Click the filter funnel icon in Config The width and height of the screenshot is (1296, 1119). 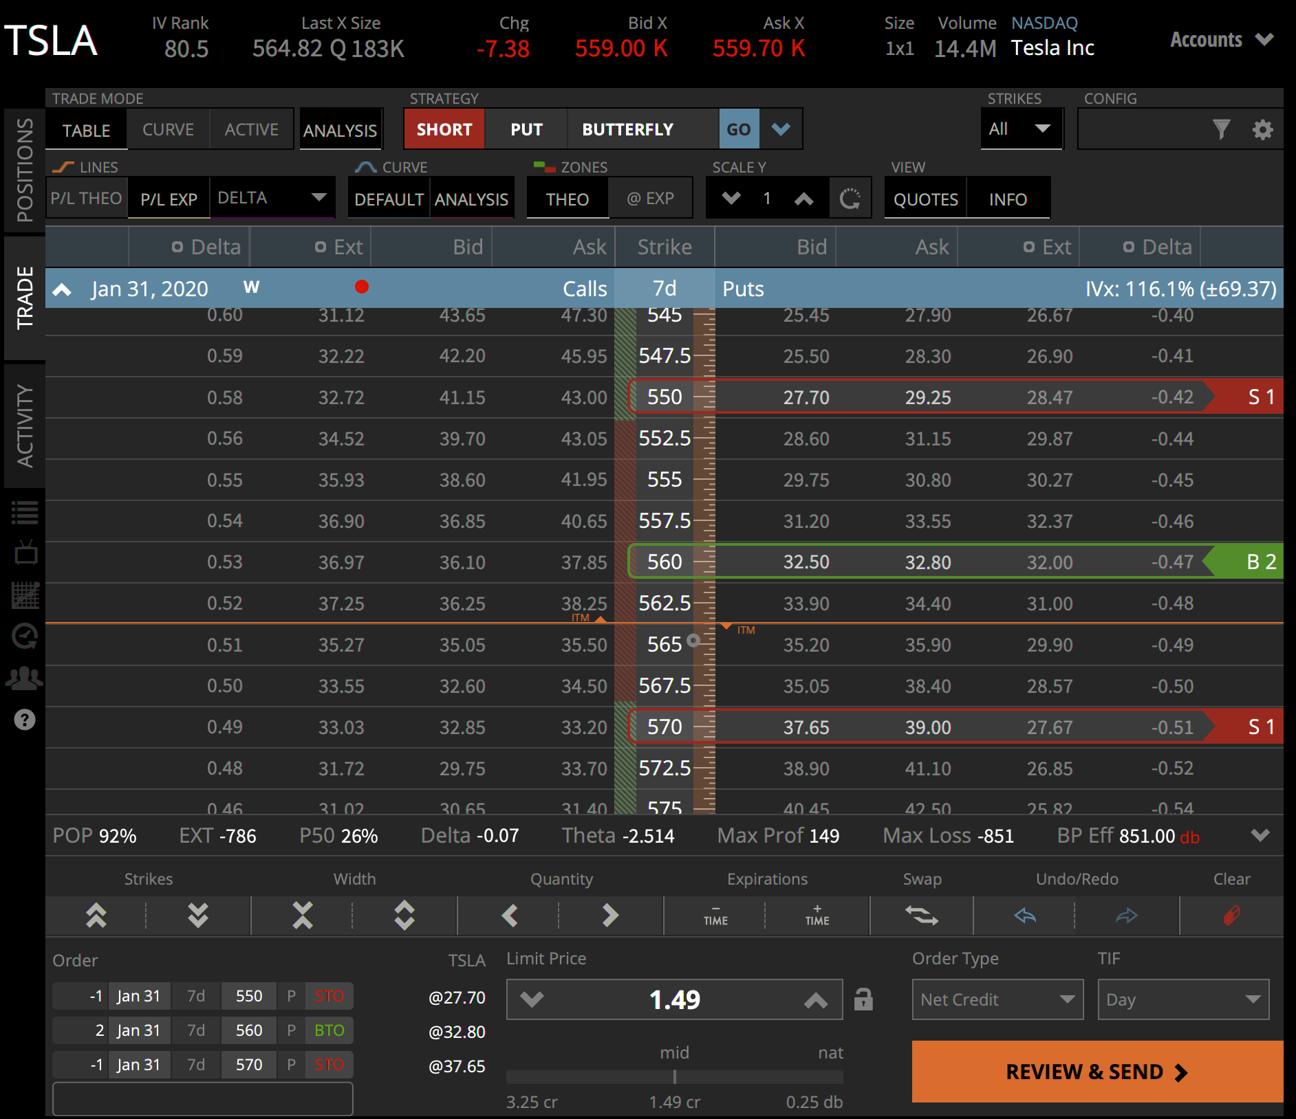click(x=1221, y=129)
